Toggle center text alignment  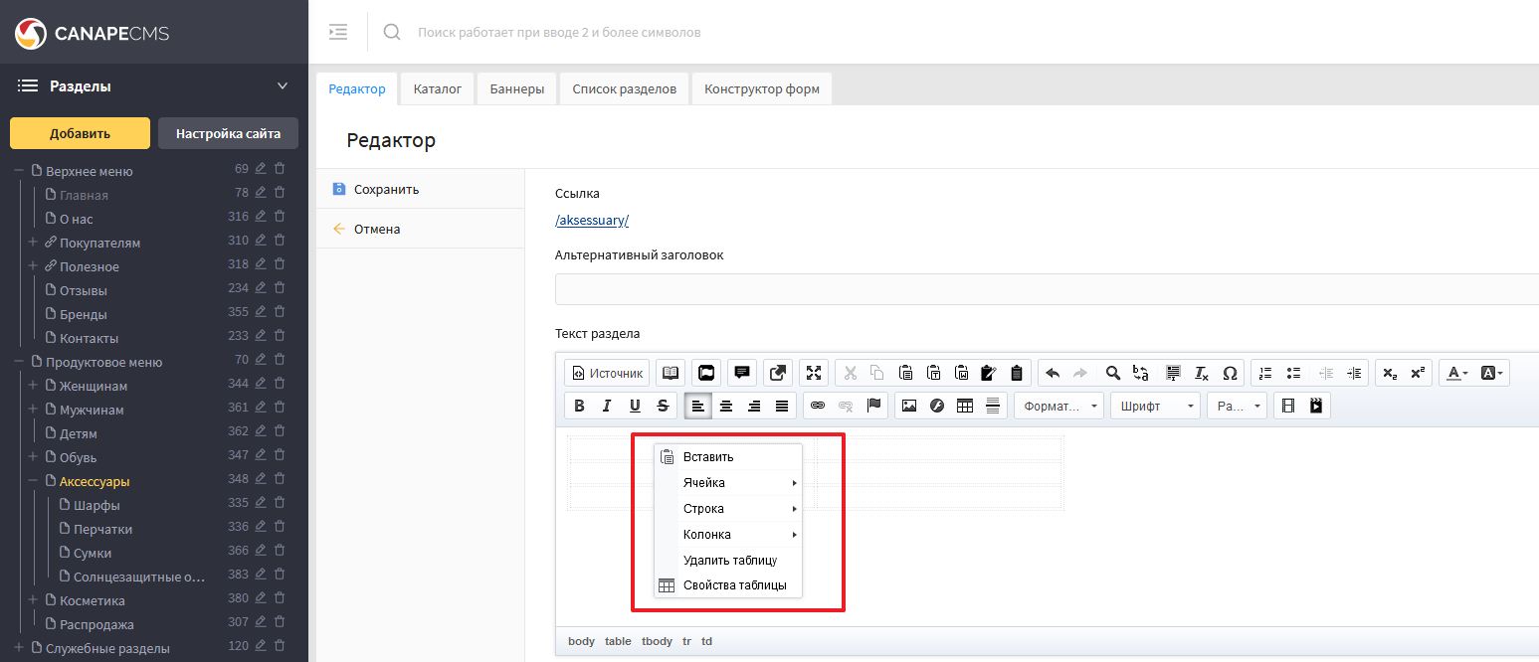[x=726, y=406]
